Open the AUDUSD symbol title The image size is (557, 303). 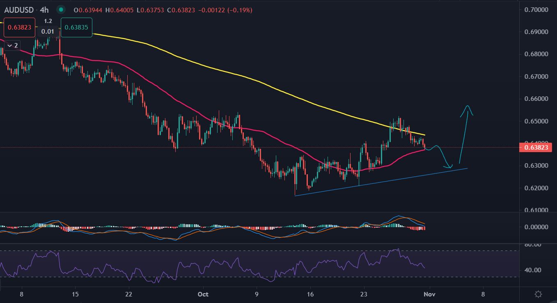pos(19,9)
